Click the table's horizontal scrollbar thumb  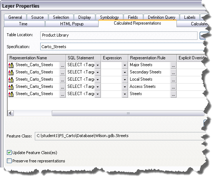(x=128, y=113)
